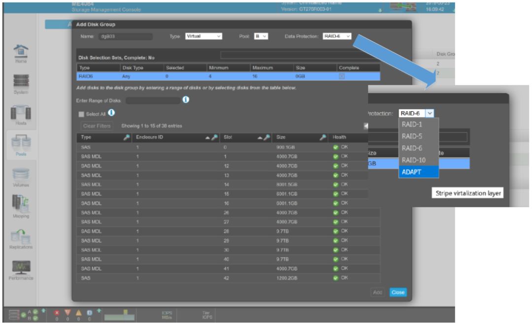This screenshot has width=532, height=325.
Task: Click the Clear Filters button
Action: tap(97, 126)
